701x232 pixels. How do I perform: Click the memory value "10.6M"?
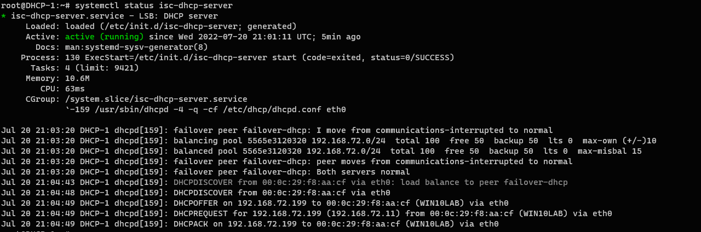pyautogui.click(x=77, y=78)
